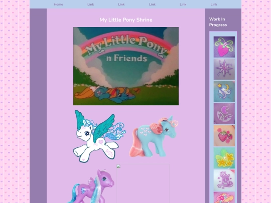Image resolution: width=271 pixels, height=203 pixels.
Task: Open the Home navigation link
Action: click(58, 5)
